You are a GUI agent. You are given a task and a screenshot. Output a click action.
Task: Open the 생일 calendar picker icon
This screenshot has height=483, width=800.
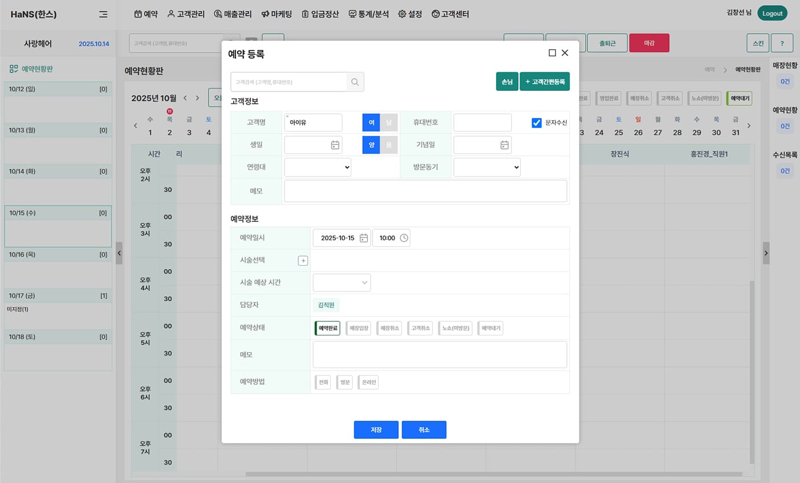(x=335, y=145)
